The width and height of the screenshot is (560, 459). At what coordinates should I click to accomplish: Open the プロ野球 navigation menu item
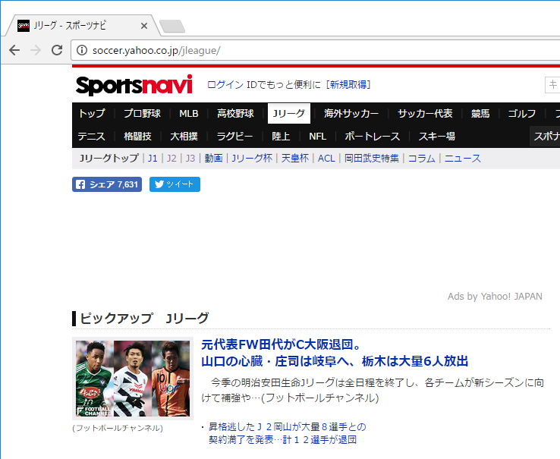pos(142,114)
